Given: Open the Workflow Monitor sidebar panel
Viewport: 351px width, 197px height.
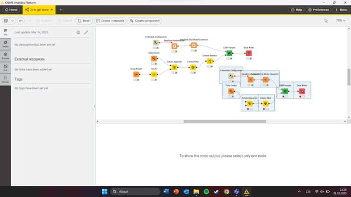Looking at the screenshot, I should click(x=6, y=79).
